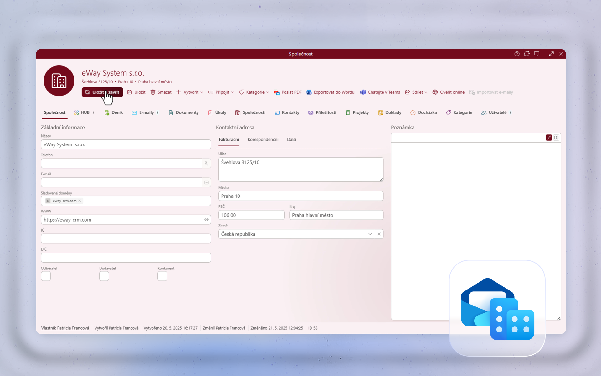Click the 'ID 53' status bar text
The height and width of the screenshot is (376, 601).
(313, 328)
